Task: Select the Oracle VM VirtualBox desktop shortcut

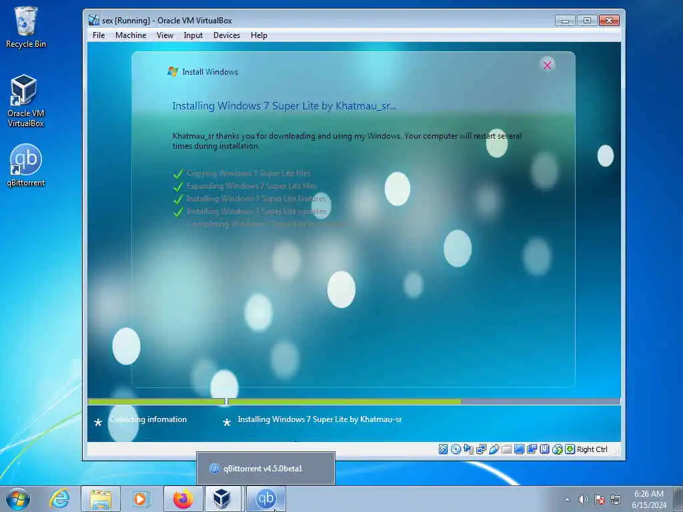Action: click(26, 101)
